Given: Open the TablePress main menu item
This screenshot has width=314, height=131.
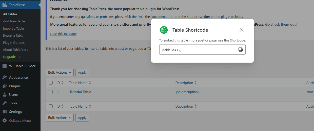Looking at the screenshot, I should tap(20, 5).
